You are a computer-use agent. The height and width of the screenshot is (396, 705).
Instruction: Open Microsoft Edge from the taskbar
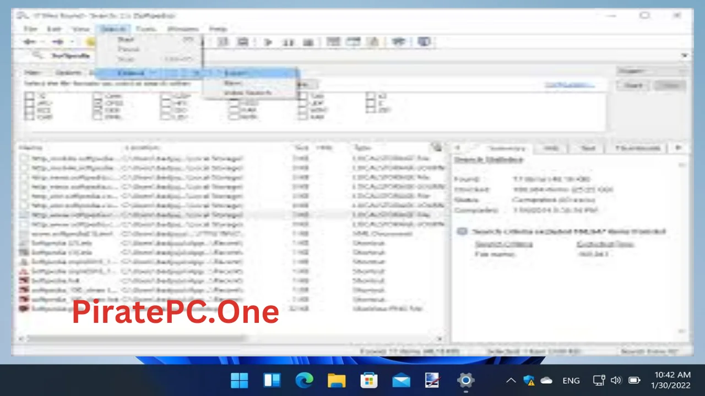[x=304, y=380]
